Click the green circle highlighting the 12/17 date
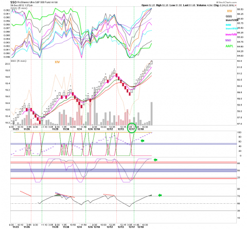 click(x=132, y=128)
